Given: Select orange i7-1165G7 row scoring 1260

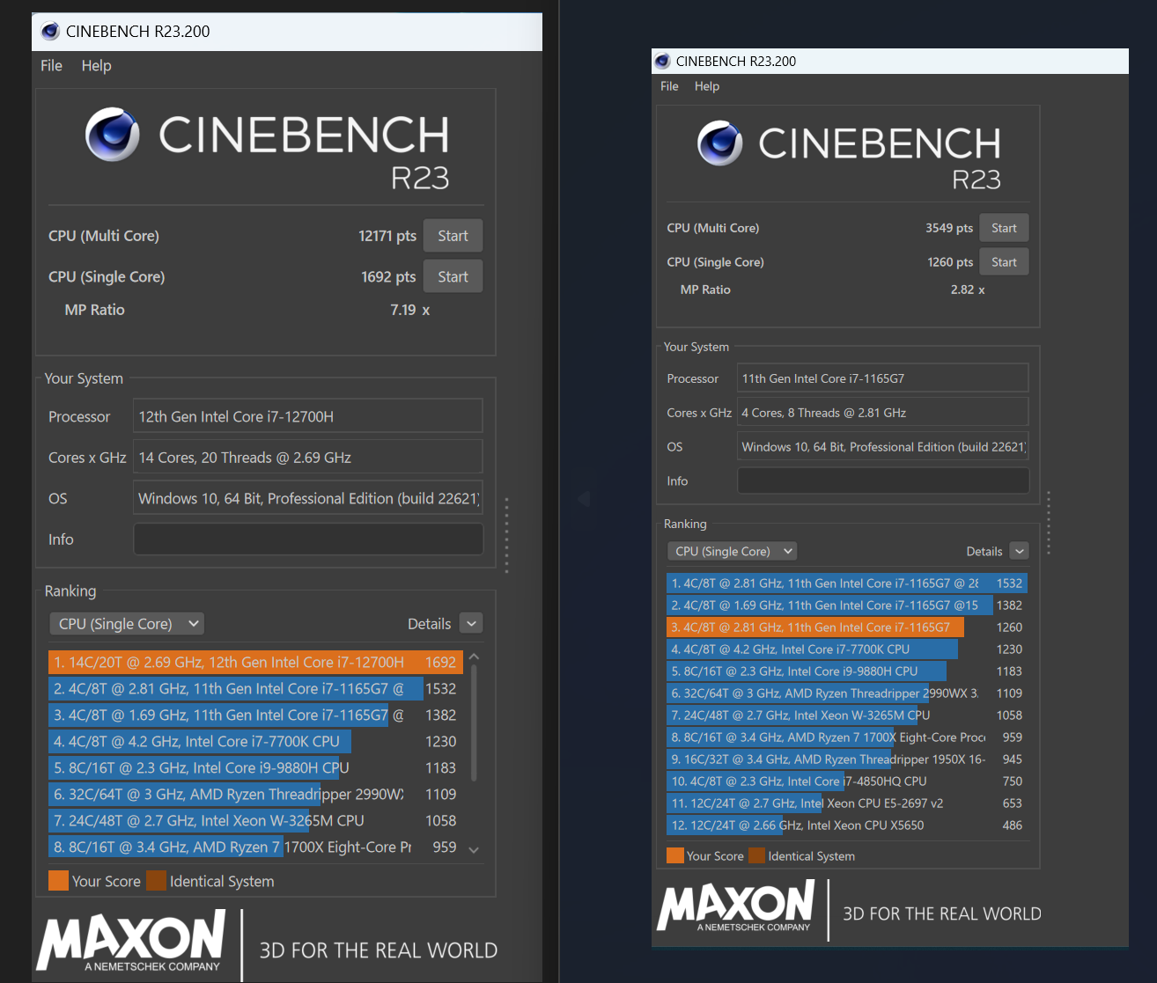Looking at the screenshot, I should 847,627.
